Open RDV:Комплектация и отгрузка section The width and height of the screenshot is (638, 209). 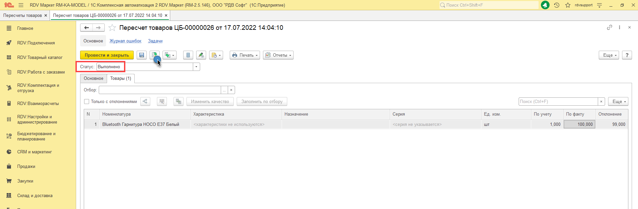38,88
